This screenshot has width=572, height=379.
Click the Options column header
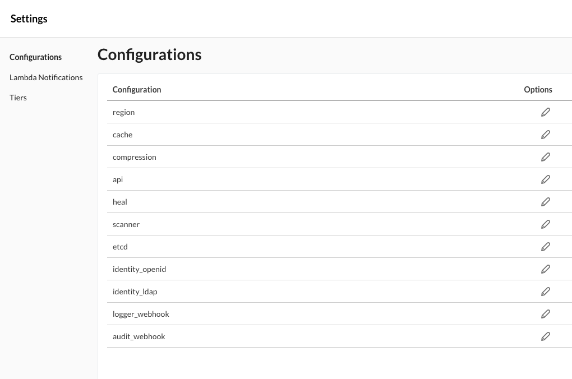click(538, 90)
